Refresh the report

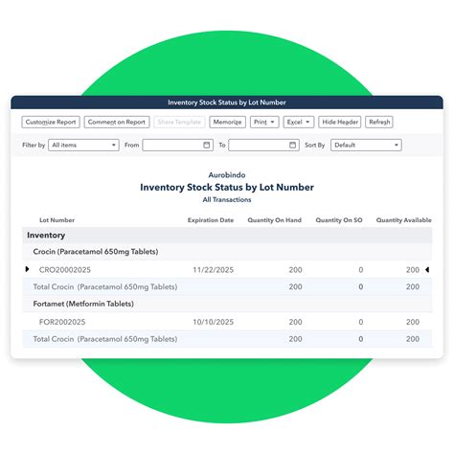click(x=379, y=122)
